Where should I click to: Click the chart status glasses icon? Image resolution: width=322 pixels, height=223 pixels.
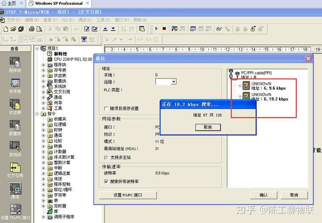[219, 29]
